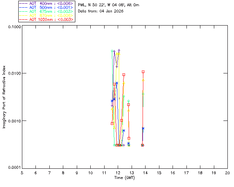Viewport: 234px width, 187px height.
Task: Click the 0.1000 y-axis tick label
Action: coord(13,27)
